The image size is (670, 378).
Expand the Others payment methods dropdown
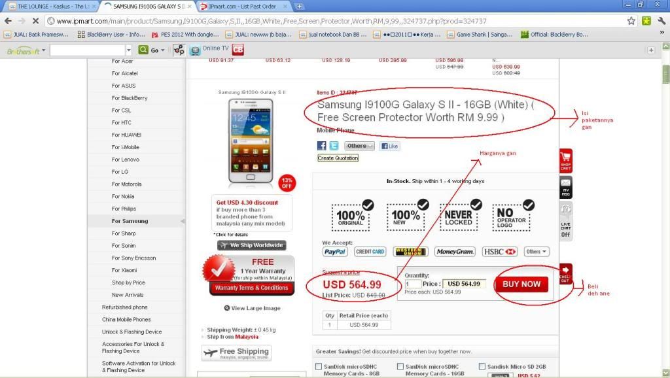537,252
